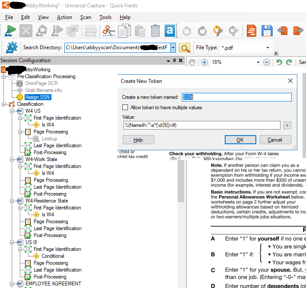Collapse the Classification tree node
The width and height of the screenshot is (306, 288).
(3, 104)
